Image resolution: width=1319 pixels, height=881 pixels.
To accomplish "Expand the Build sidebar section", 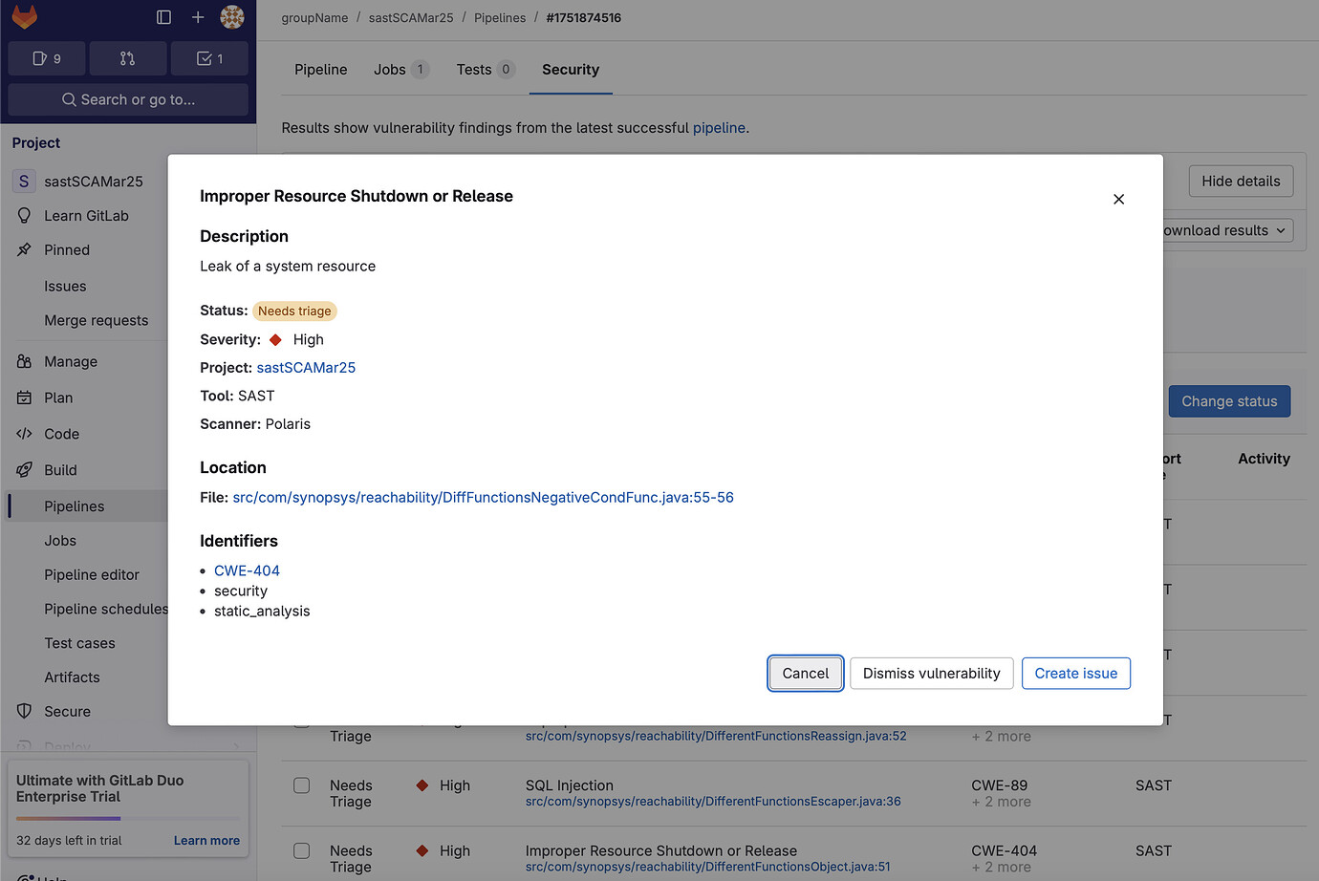I will point(60,470).
